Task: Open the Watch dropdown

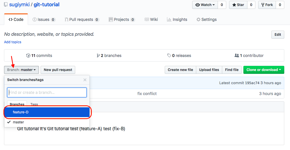Action: pos(205,5)
